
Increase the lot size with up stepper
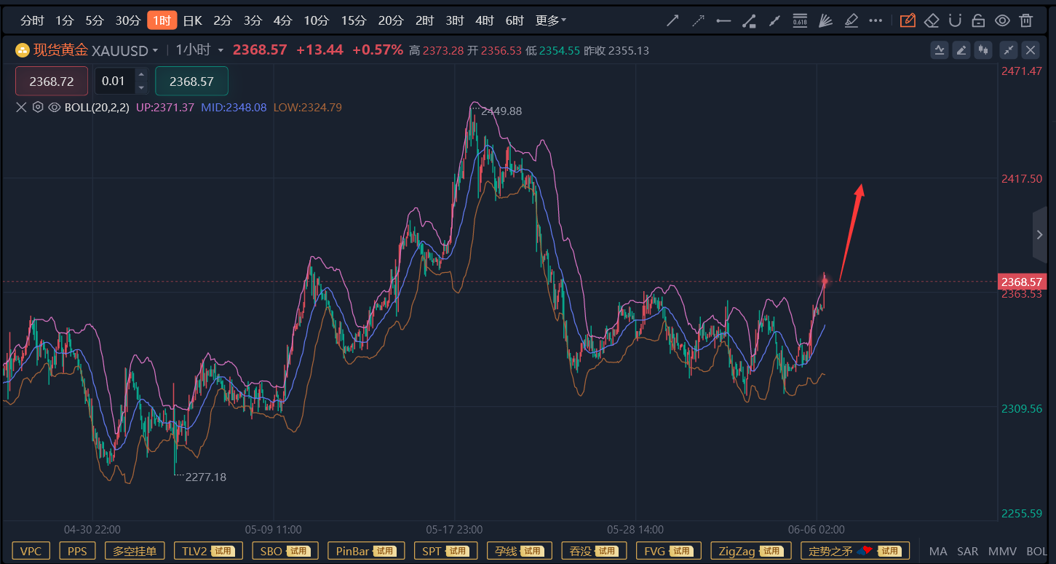[141, 74]
